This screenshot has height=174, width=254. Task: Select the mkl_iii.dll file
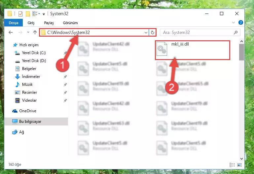coord(193,50)
